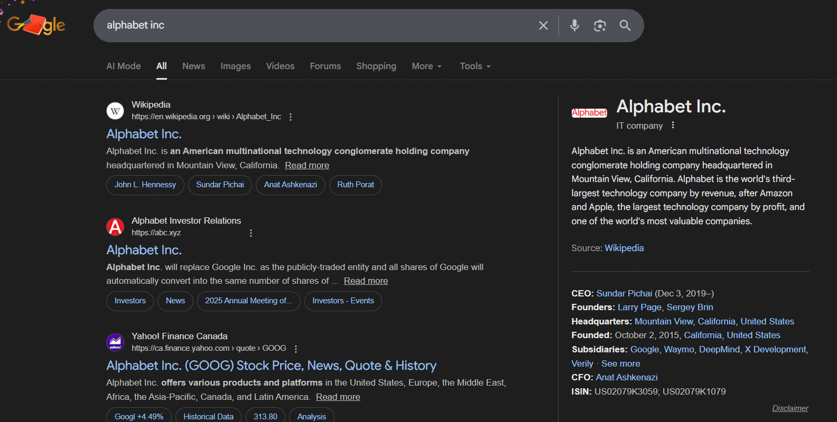
Task: Switch to News tab
Action: (x=194, y=66)
